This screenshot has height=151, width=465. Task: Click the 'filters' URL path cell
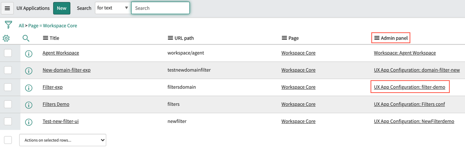pyautogui.click(x=174, y=104)
